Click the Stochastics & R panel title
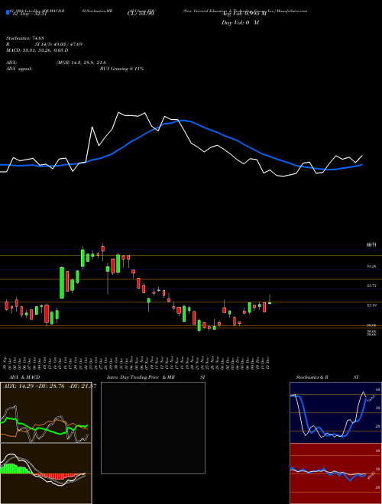382x504 pixels. point(312,377)
